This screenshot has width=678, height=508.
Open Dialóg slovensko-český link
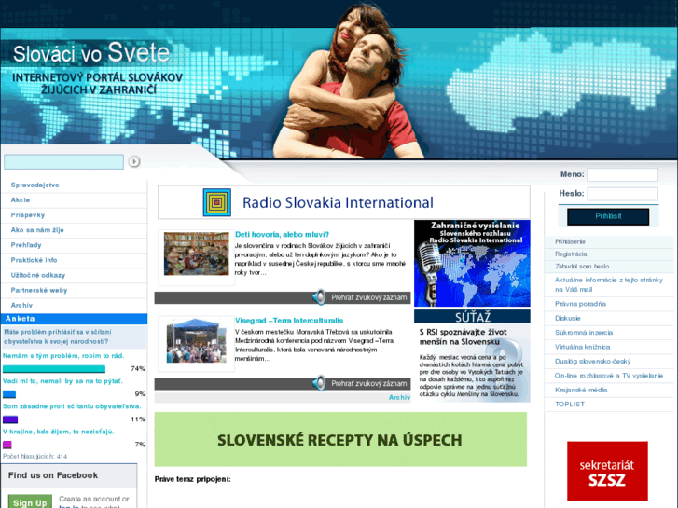click(593, 362)
